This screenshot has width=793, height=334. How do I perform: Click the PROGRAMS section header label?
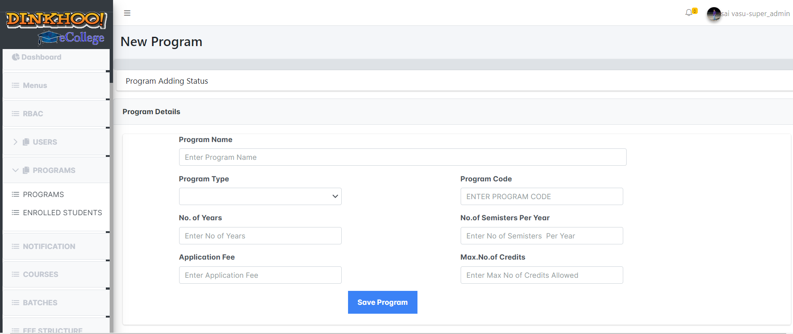[54, 170]
